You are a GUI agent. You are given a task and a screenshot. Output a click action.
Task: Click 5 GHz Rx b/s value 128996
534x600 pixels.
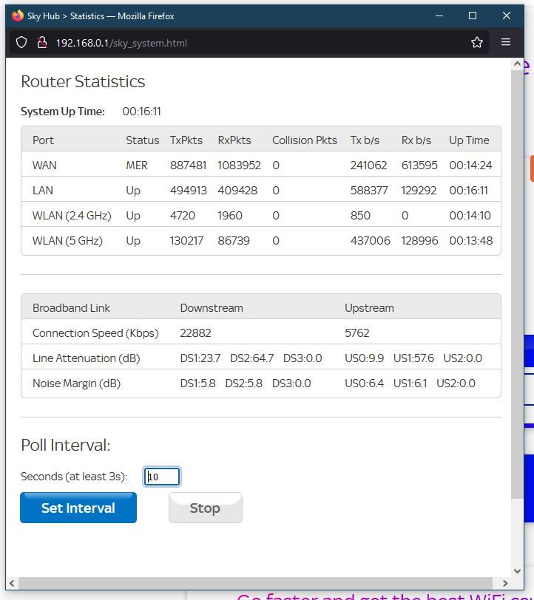[420, 241]
